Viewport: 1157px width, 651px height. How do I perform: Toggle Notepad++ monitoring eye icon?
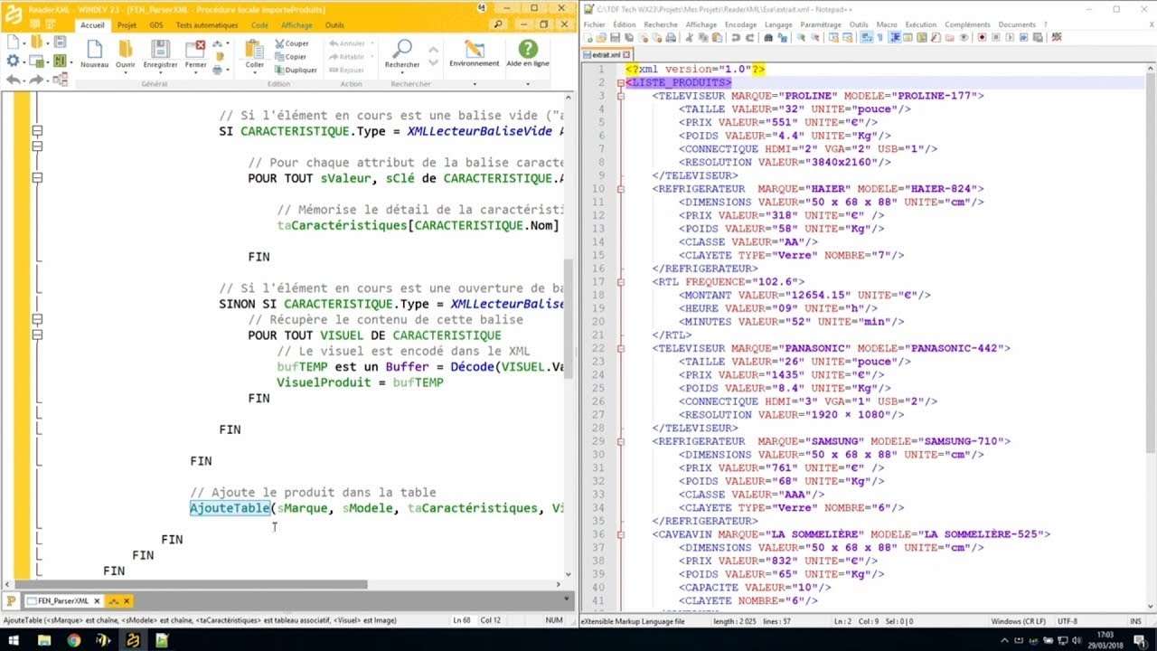[964, 37]
